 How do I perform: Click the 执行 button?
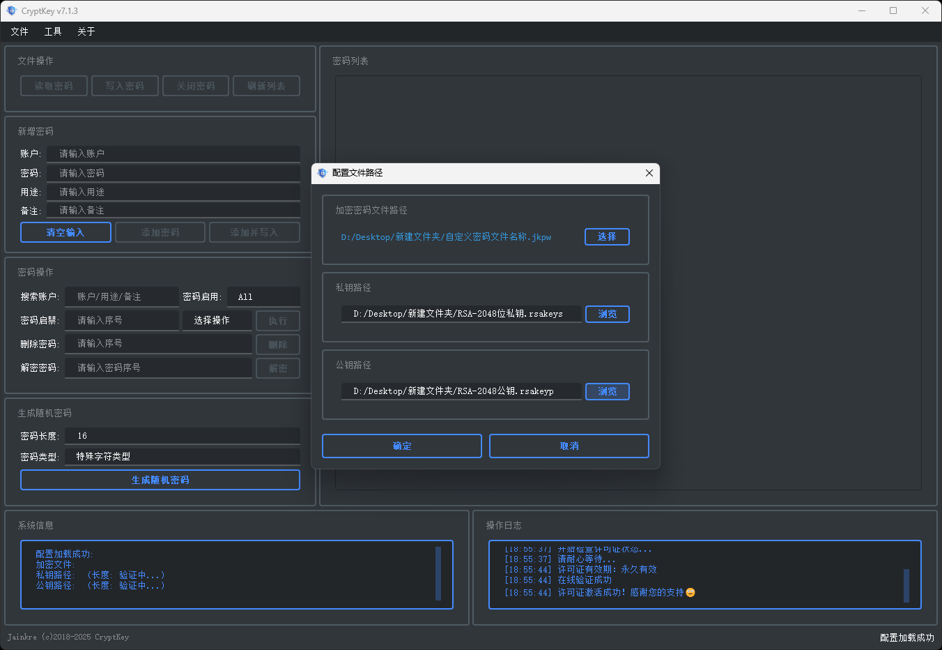[278, 321]
